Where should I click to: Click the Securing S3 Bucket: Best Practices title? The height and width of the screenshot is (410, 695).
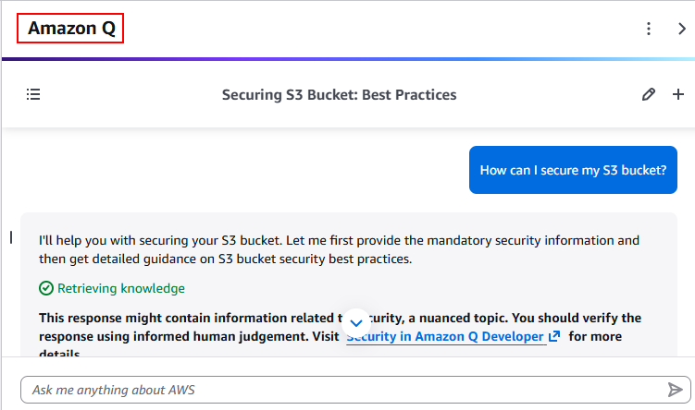339,94
